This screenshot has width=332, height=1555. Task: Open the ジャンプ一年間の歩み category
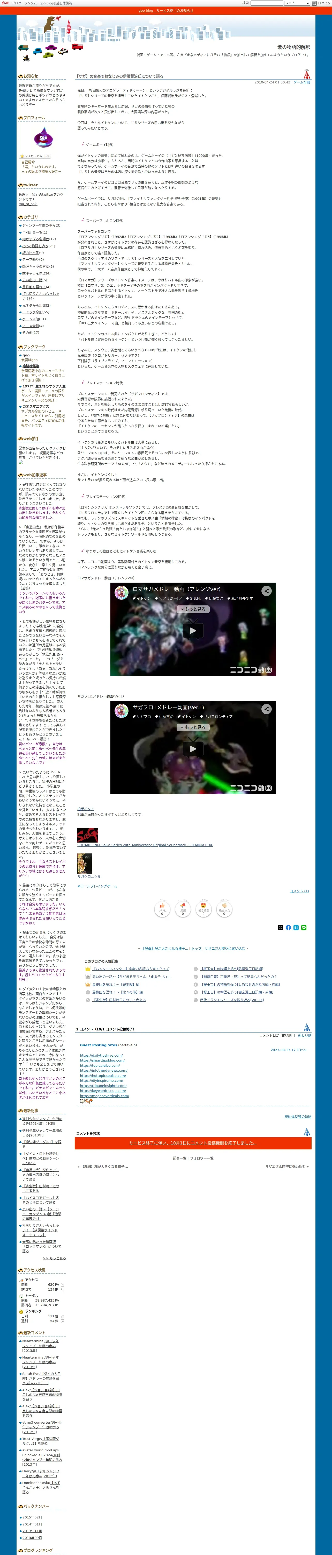[x=39, y=226]
